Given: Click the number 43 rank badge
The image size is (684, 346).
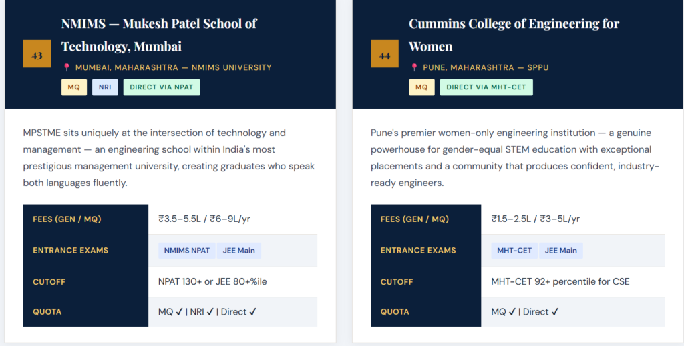Looking at the screenshot, I should [37, 55].
